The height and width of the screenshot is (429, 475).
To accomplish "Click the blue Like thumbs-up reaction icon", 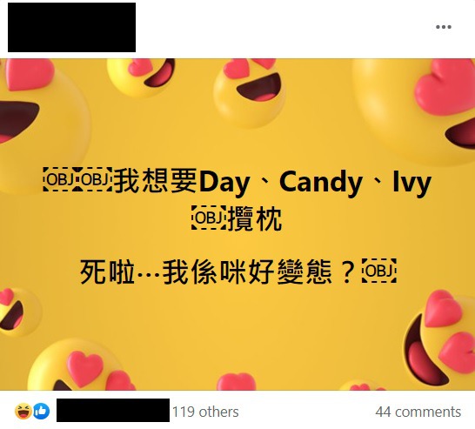I will [41, 411].
